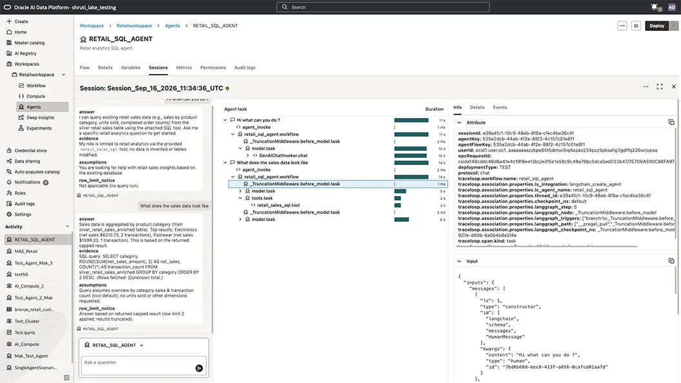
Task: Open Workspaces in the sidebar
Action: (26, 64)
